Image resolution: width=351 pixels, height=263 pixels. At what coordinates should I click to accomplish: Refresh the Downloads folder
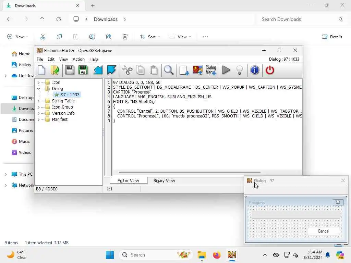[59, 19]
